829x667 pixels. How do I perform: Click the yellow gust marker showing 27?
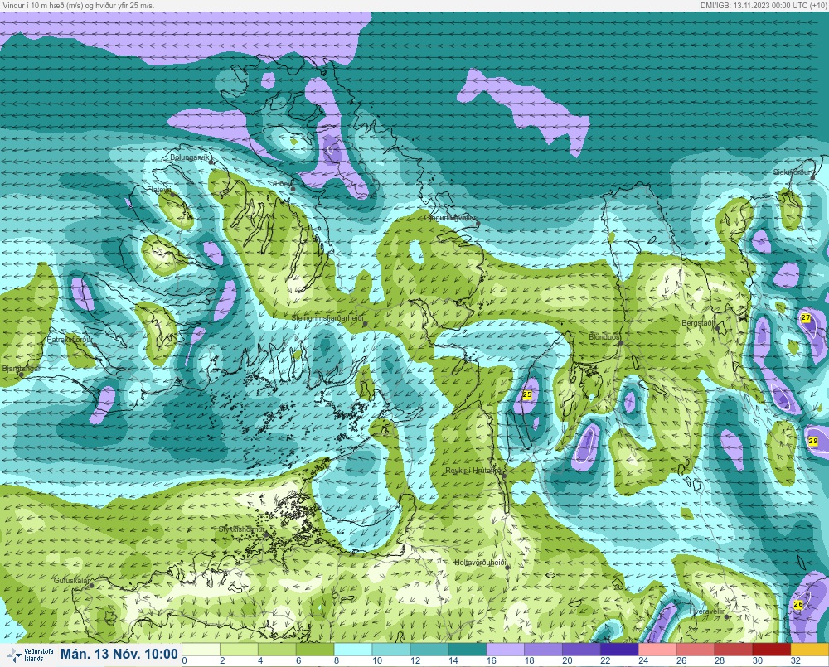point(806,317)
